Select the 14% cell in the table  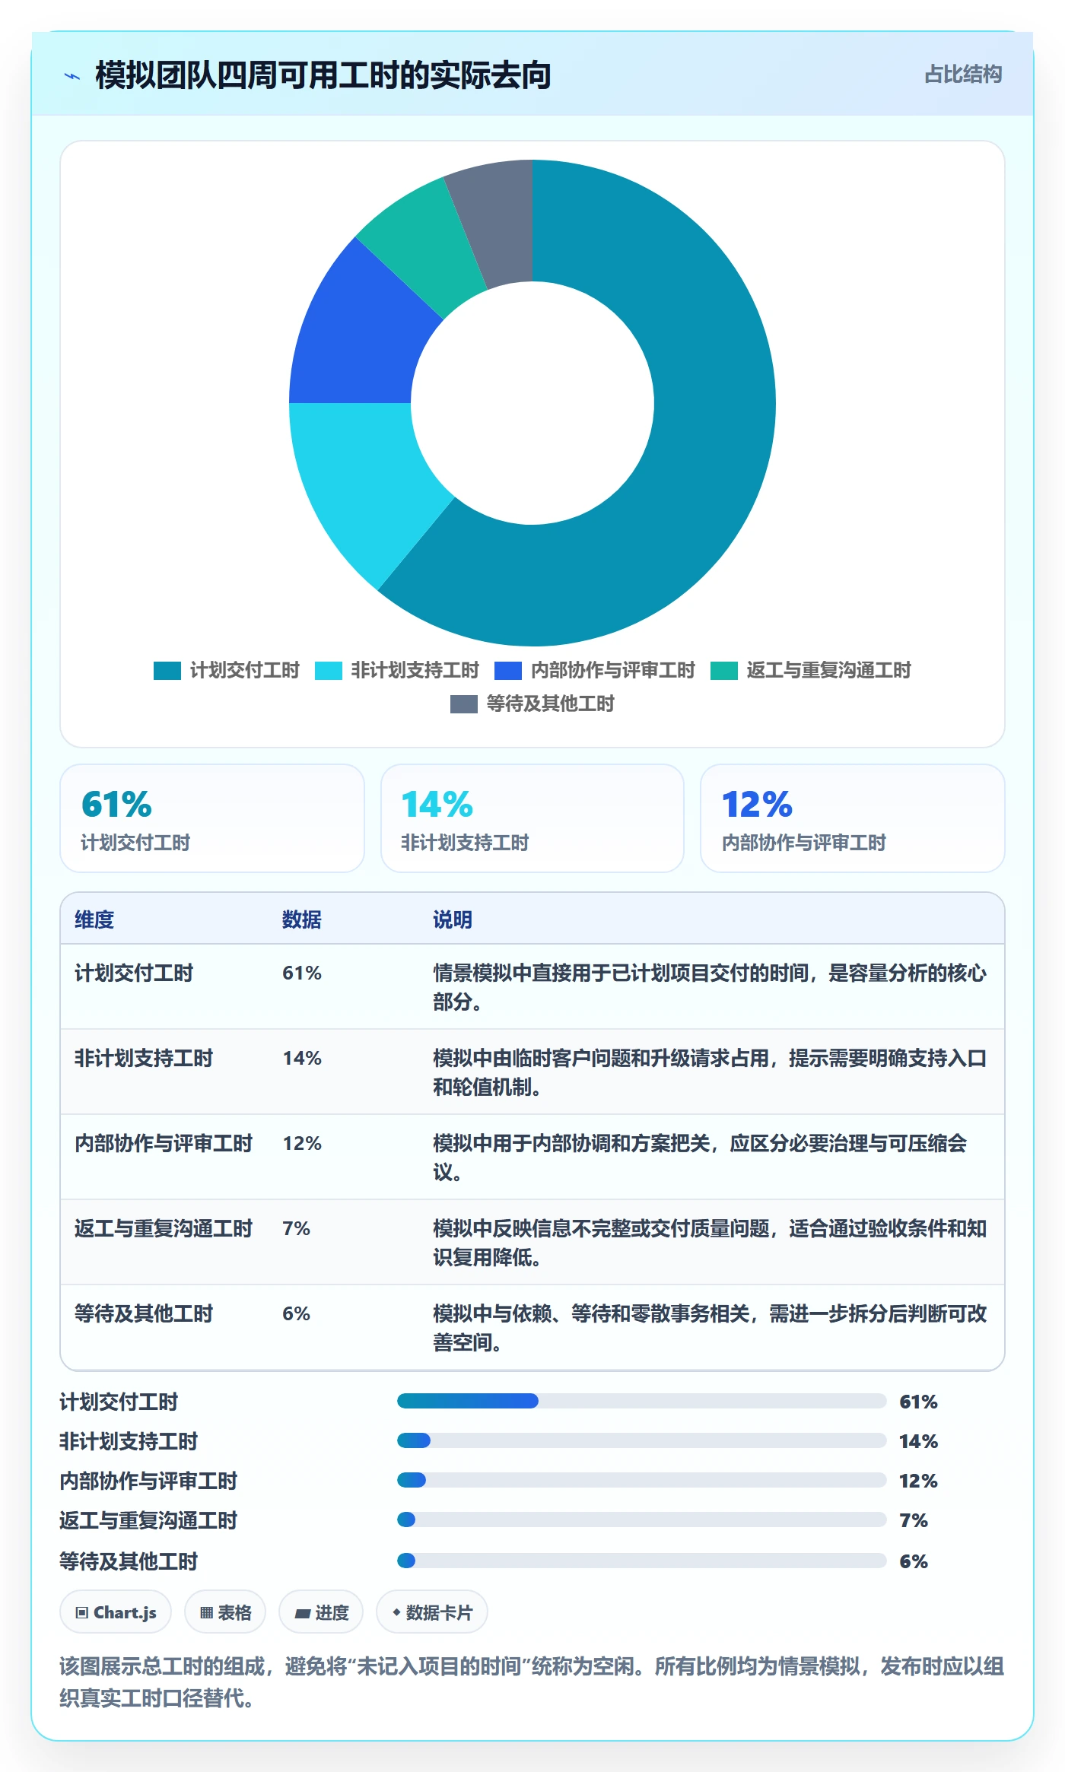[x=302, y=1058]
